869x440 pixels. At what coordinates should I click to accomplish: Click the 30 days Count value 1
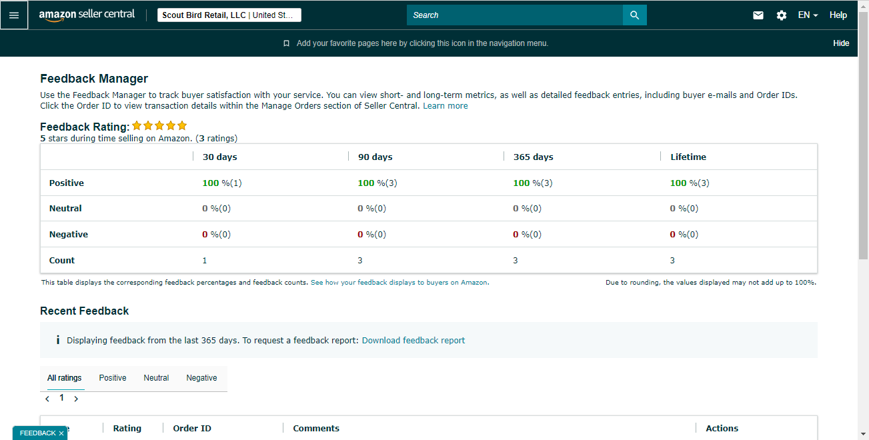205,261
